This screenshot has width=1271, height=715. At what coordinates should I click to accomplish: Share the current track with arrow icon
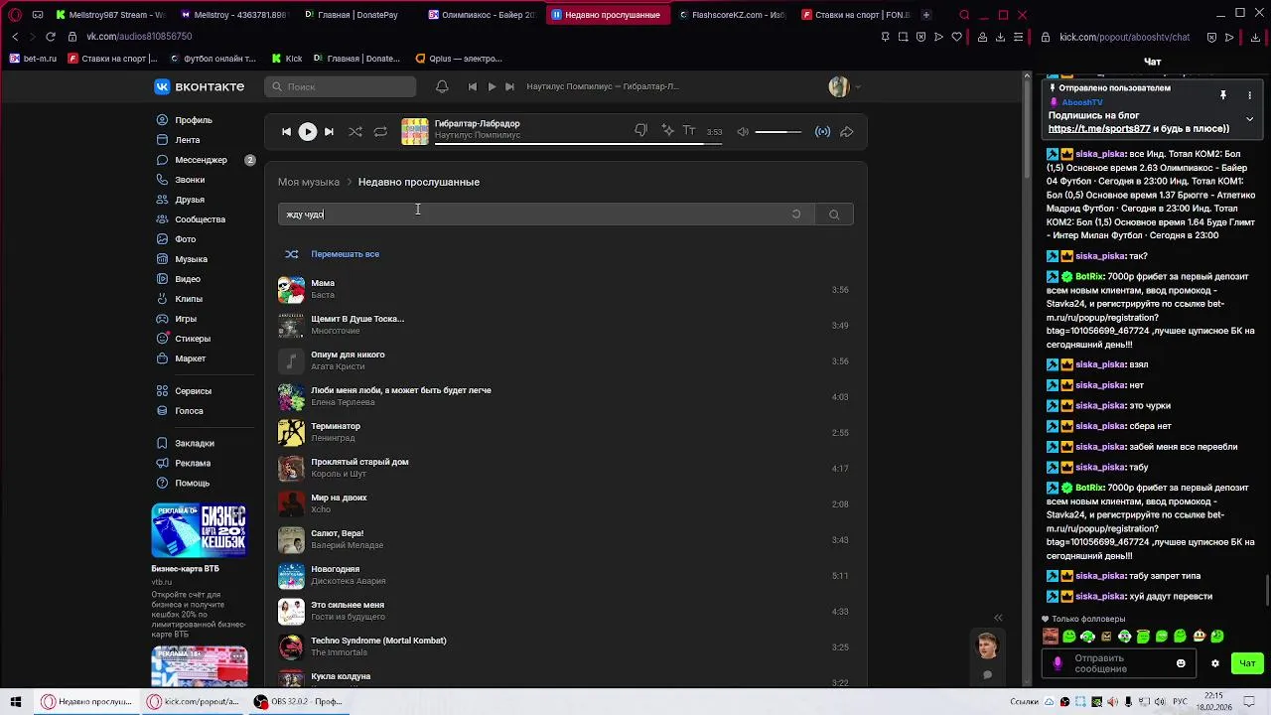click(x=847, y=131)
